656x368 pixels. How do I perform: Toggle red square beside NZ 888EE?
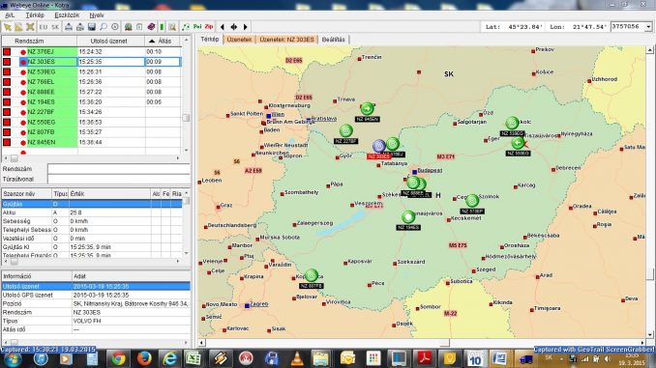click(x=7, y=92)
